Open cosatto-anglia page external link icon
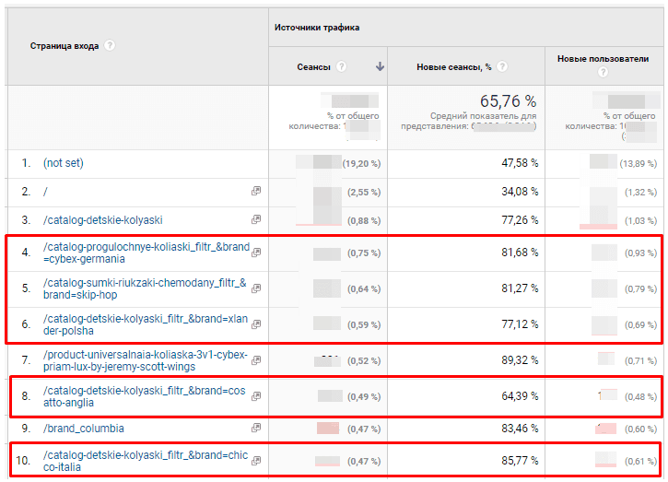Viewport: 668px width, 482px height. [256, 395]
